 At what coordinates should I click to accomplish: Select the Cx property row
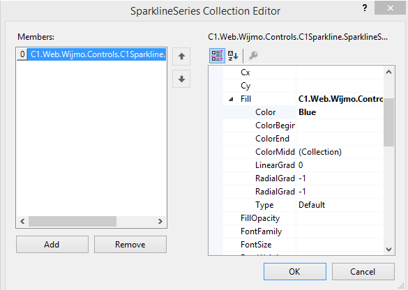tap(303, 72)
